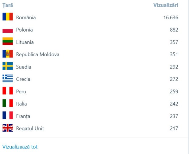Image resolution: width=189 pixels, height=154 pixels.
Task: Click the Greece flag icon
Action: (x=8, y=79)
